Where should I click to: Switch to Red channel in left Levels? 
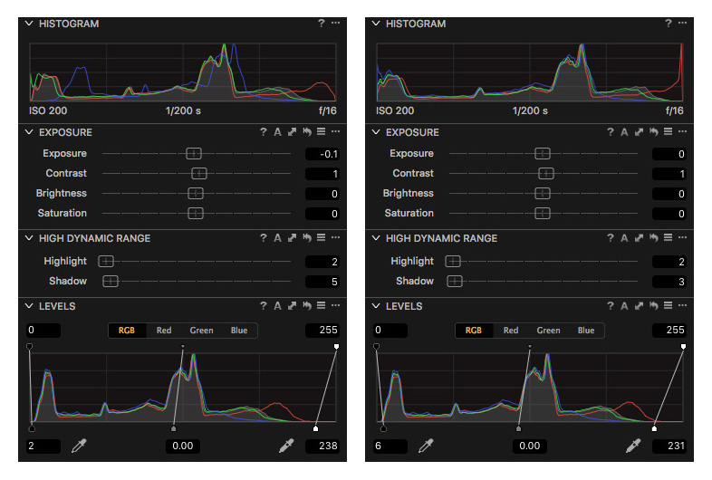164,331
